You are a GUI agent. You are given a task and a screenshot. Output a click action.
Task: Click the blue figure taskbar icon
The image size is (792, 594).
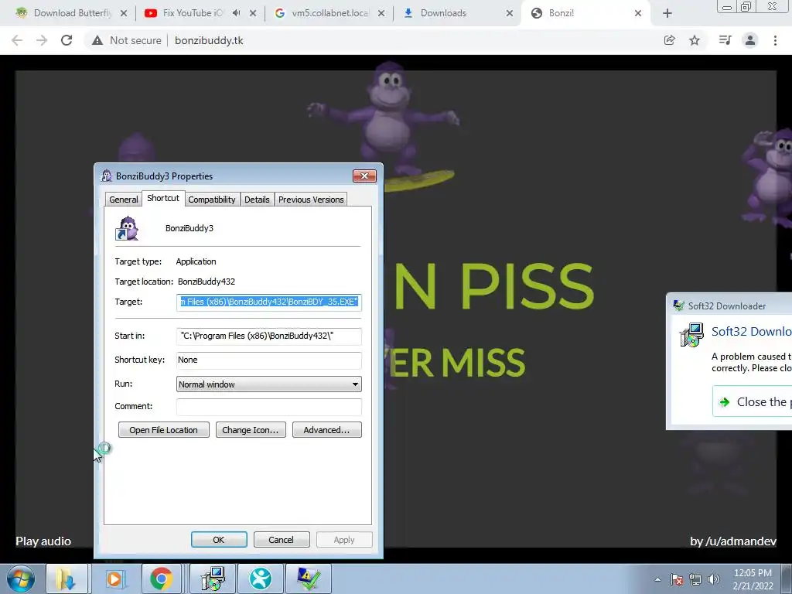(260, 579)
